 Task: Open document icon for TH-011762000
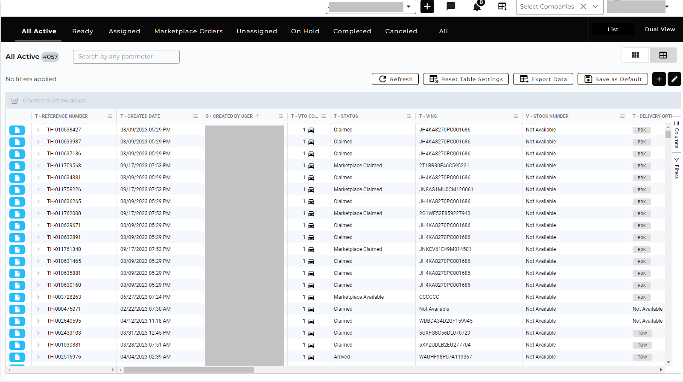[17, 214]
